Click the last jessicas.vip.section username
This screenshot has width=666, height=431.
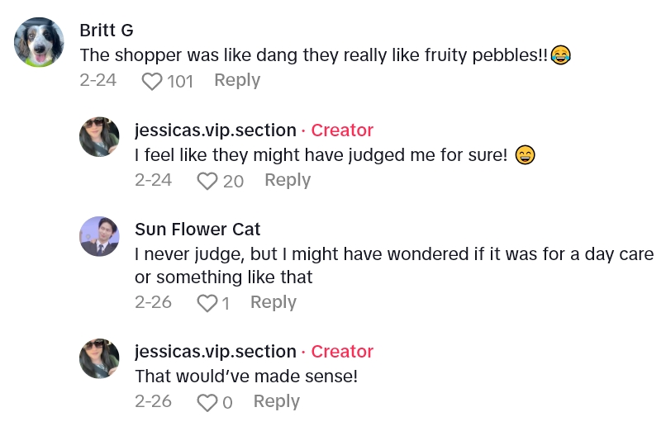(x=215, y=352)
